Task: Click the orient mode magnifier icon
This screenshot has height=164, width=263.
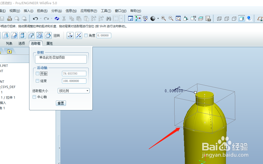Action: 145,19
